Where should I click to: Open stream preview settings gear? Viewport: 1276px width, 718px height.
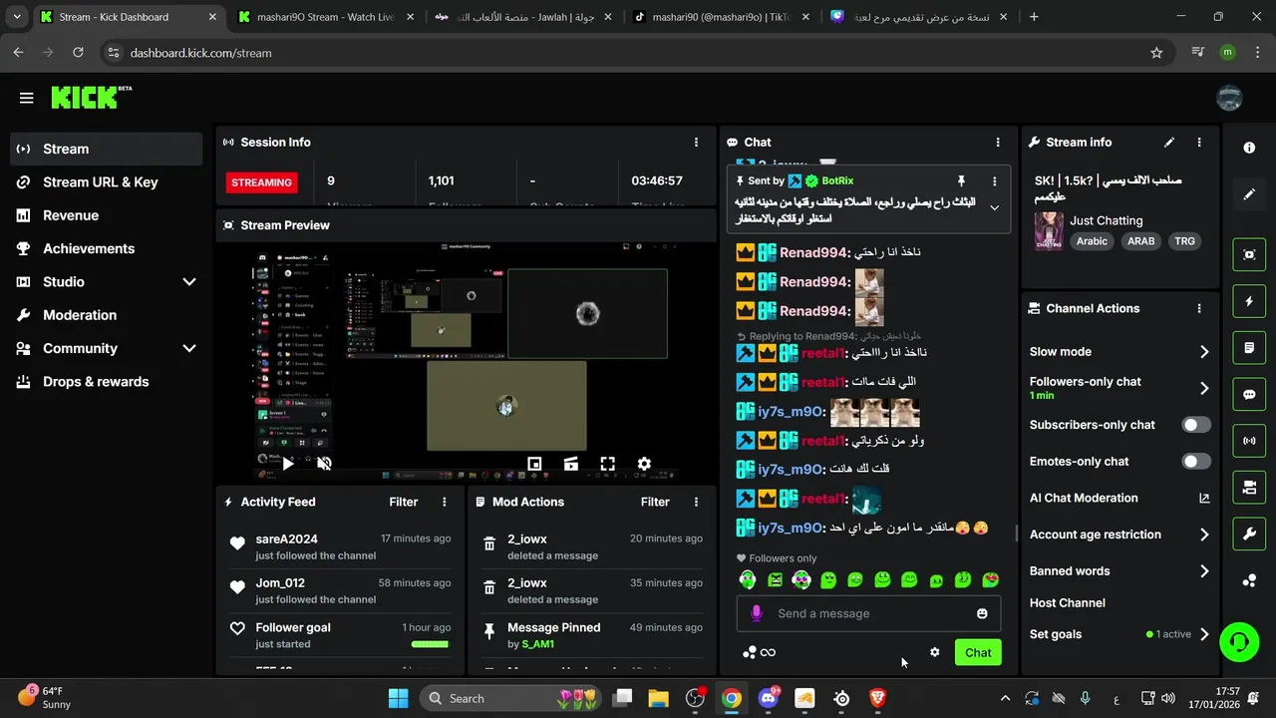click(644, 464)
